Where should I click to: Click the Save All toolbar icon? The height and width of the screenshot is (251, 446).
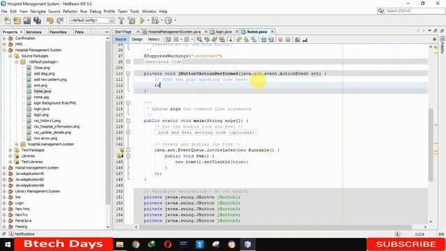coord(37,20)
